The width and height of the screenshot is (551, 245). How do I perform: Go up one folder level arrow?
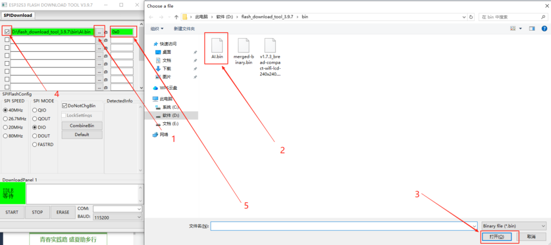pos(177,17)
